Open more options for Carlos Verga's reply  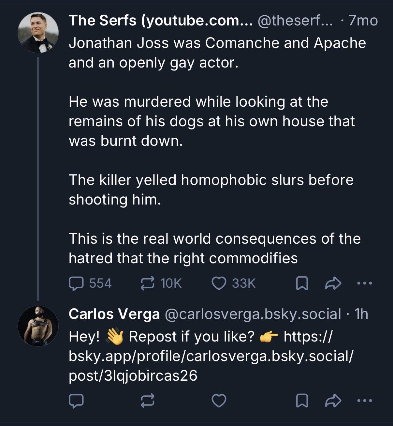[364, 401]
